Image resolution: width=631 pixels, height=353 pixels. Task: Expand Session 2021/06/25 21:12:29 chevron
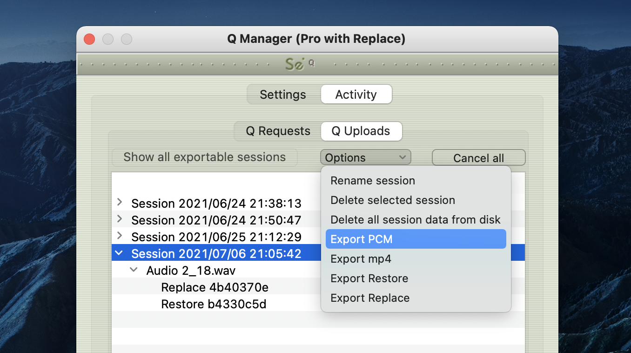click(x=120, y=236)
